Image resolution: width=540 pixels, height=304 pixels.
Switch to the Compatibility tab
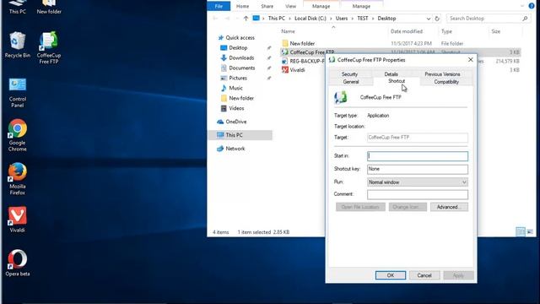(x=446, y=82)
